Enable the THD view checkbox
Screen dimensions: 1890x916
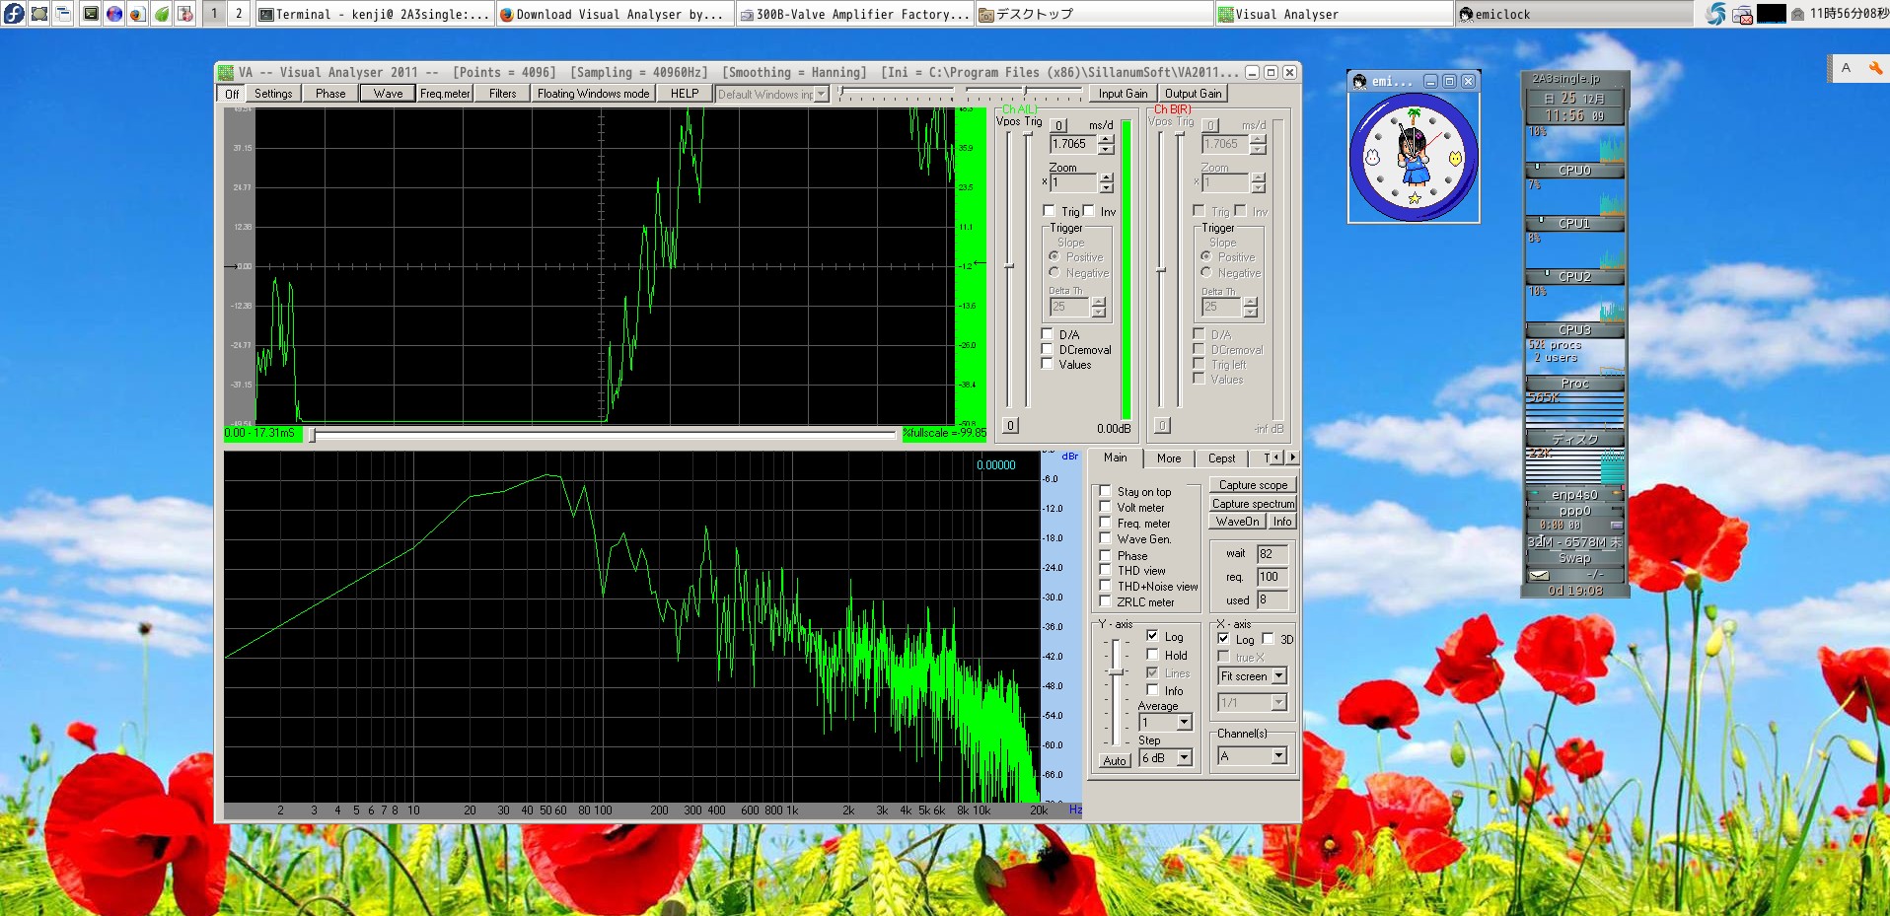[1106, 571]
